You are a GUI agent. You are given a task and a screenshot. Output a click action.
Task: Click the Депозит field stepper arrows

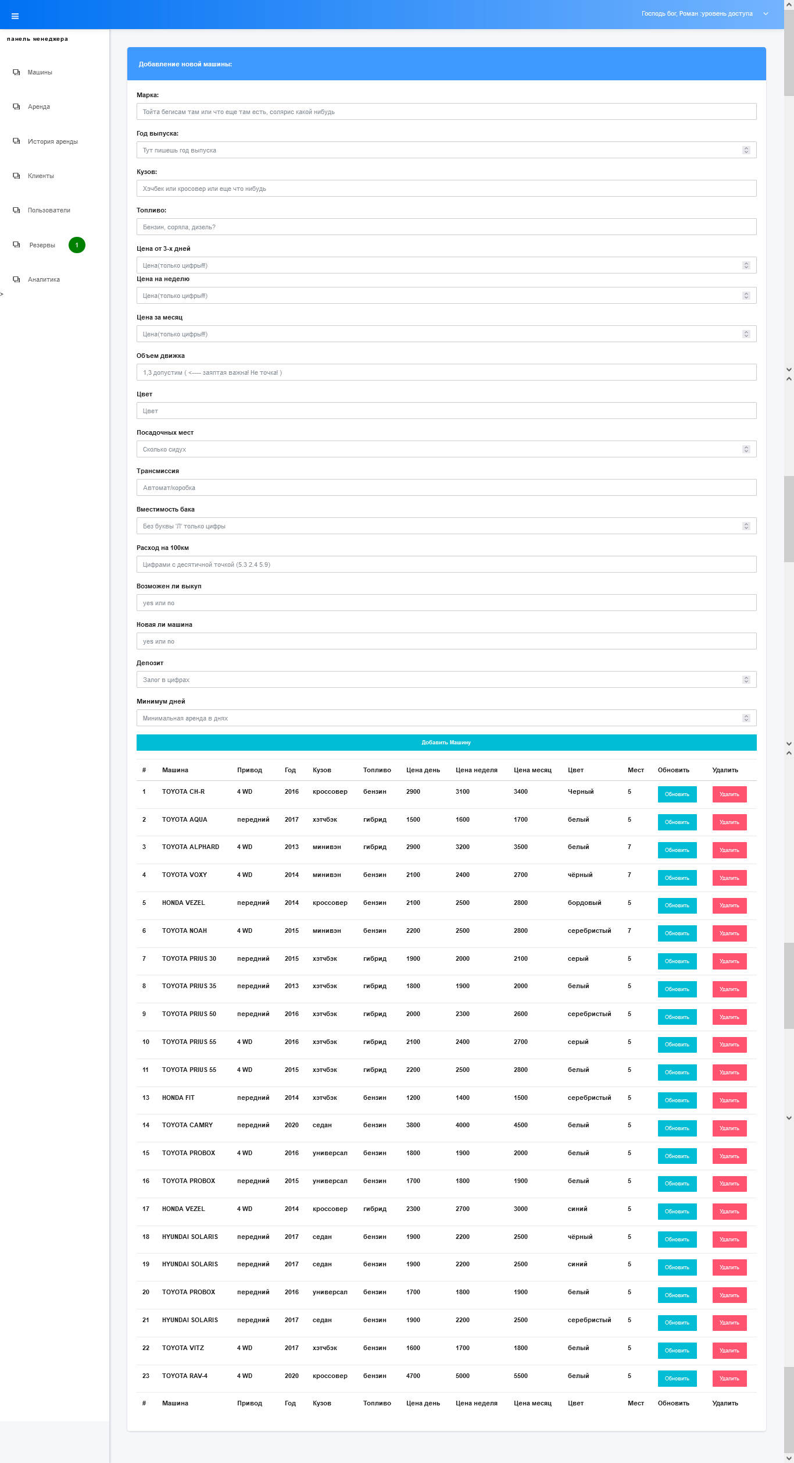[x=746, y=680]
